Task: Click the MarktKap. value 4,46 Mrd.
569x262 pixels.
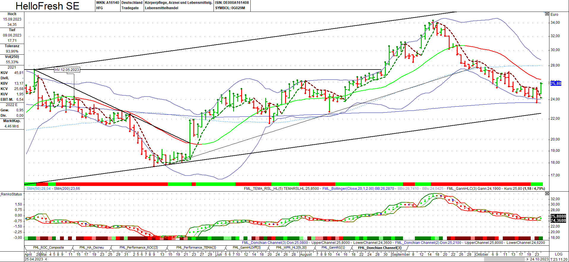Action: (x=12, y=126)
